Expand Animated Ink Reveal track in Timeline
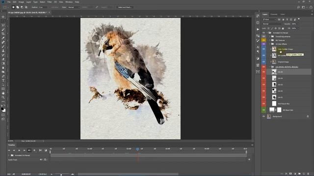The image size is (314, 176). tap(9, 155)
